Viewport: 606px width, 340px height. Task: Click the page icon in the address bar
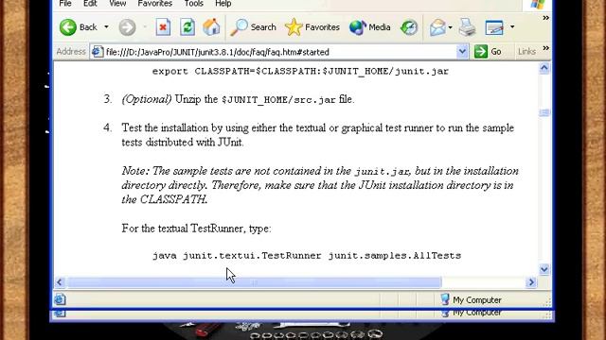tap(97, 52)
